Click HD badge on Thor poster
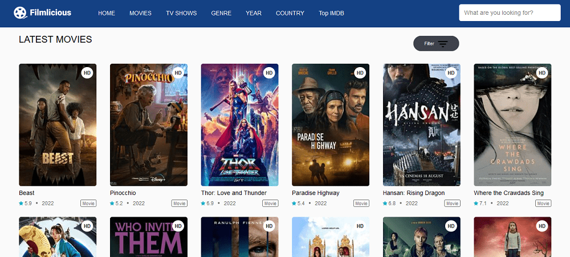The height and width of the screenshot is (257, 570). coord(269,73)
